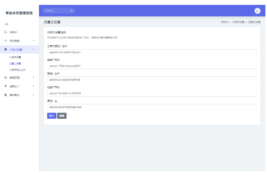Click the 激励广告ID input field

point(152,80)
